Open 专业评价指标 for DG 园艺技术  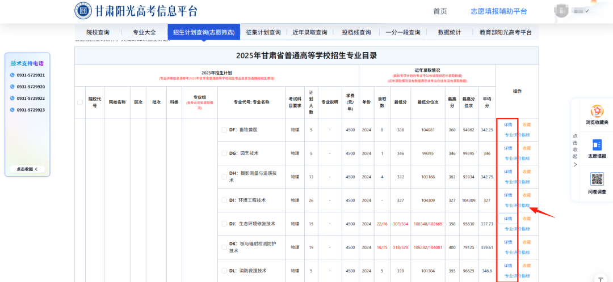[517, 159]
